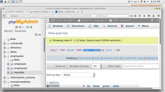Switch to the Browse tab
This screenshot has width=165, height=92.
click(x=55, y=26)
